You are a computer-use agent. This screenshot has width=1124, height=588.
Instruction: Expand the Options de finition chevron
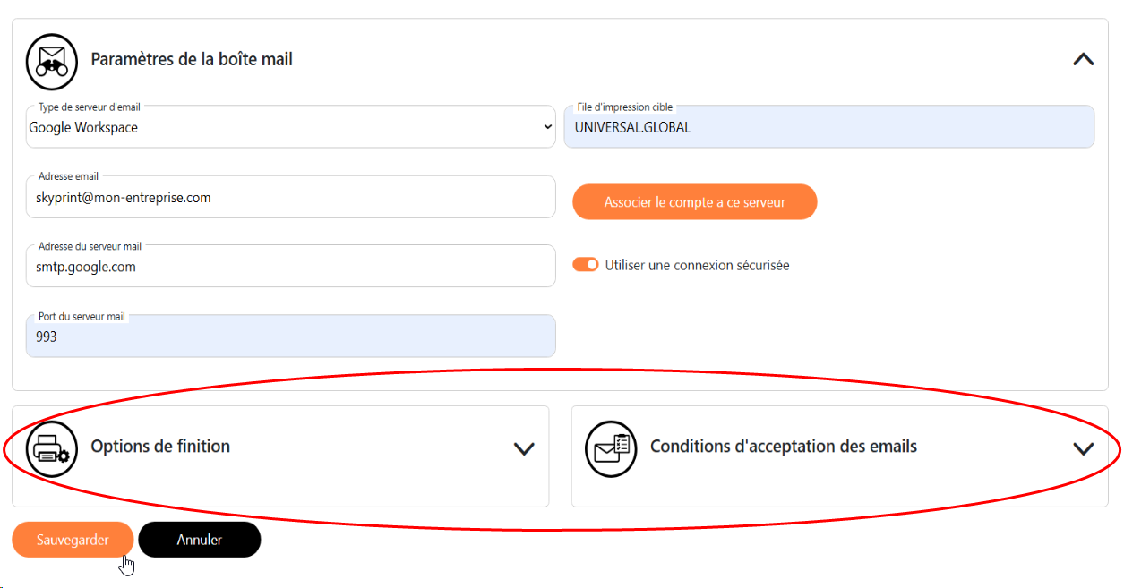[x=524, y=448]
